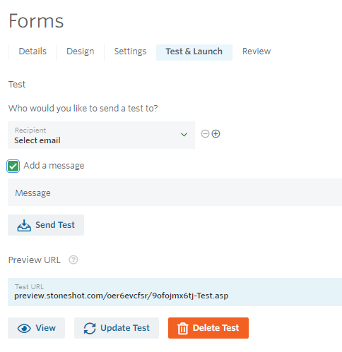Click the Test URL preview field
The width and height of the screenshot is (342, 352).
(x=175, y=292)
